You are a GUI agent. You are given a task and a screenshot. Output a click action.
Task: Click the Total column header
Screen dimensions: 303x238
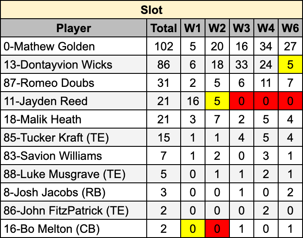[163, 28]
